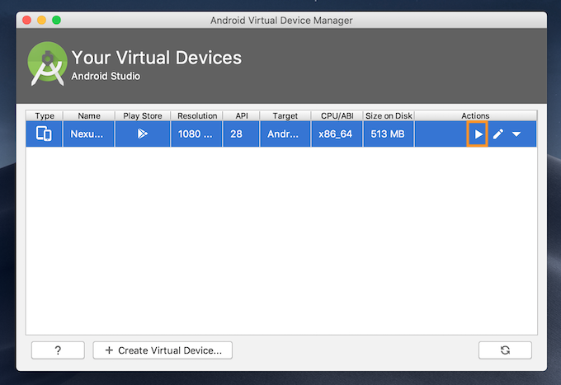Screen dimensions: 561x385
Task: Launch the Nexus AVD in the emulator
Action: pos(478,134)
